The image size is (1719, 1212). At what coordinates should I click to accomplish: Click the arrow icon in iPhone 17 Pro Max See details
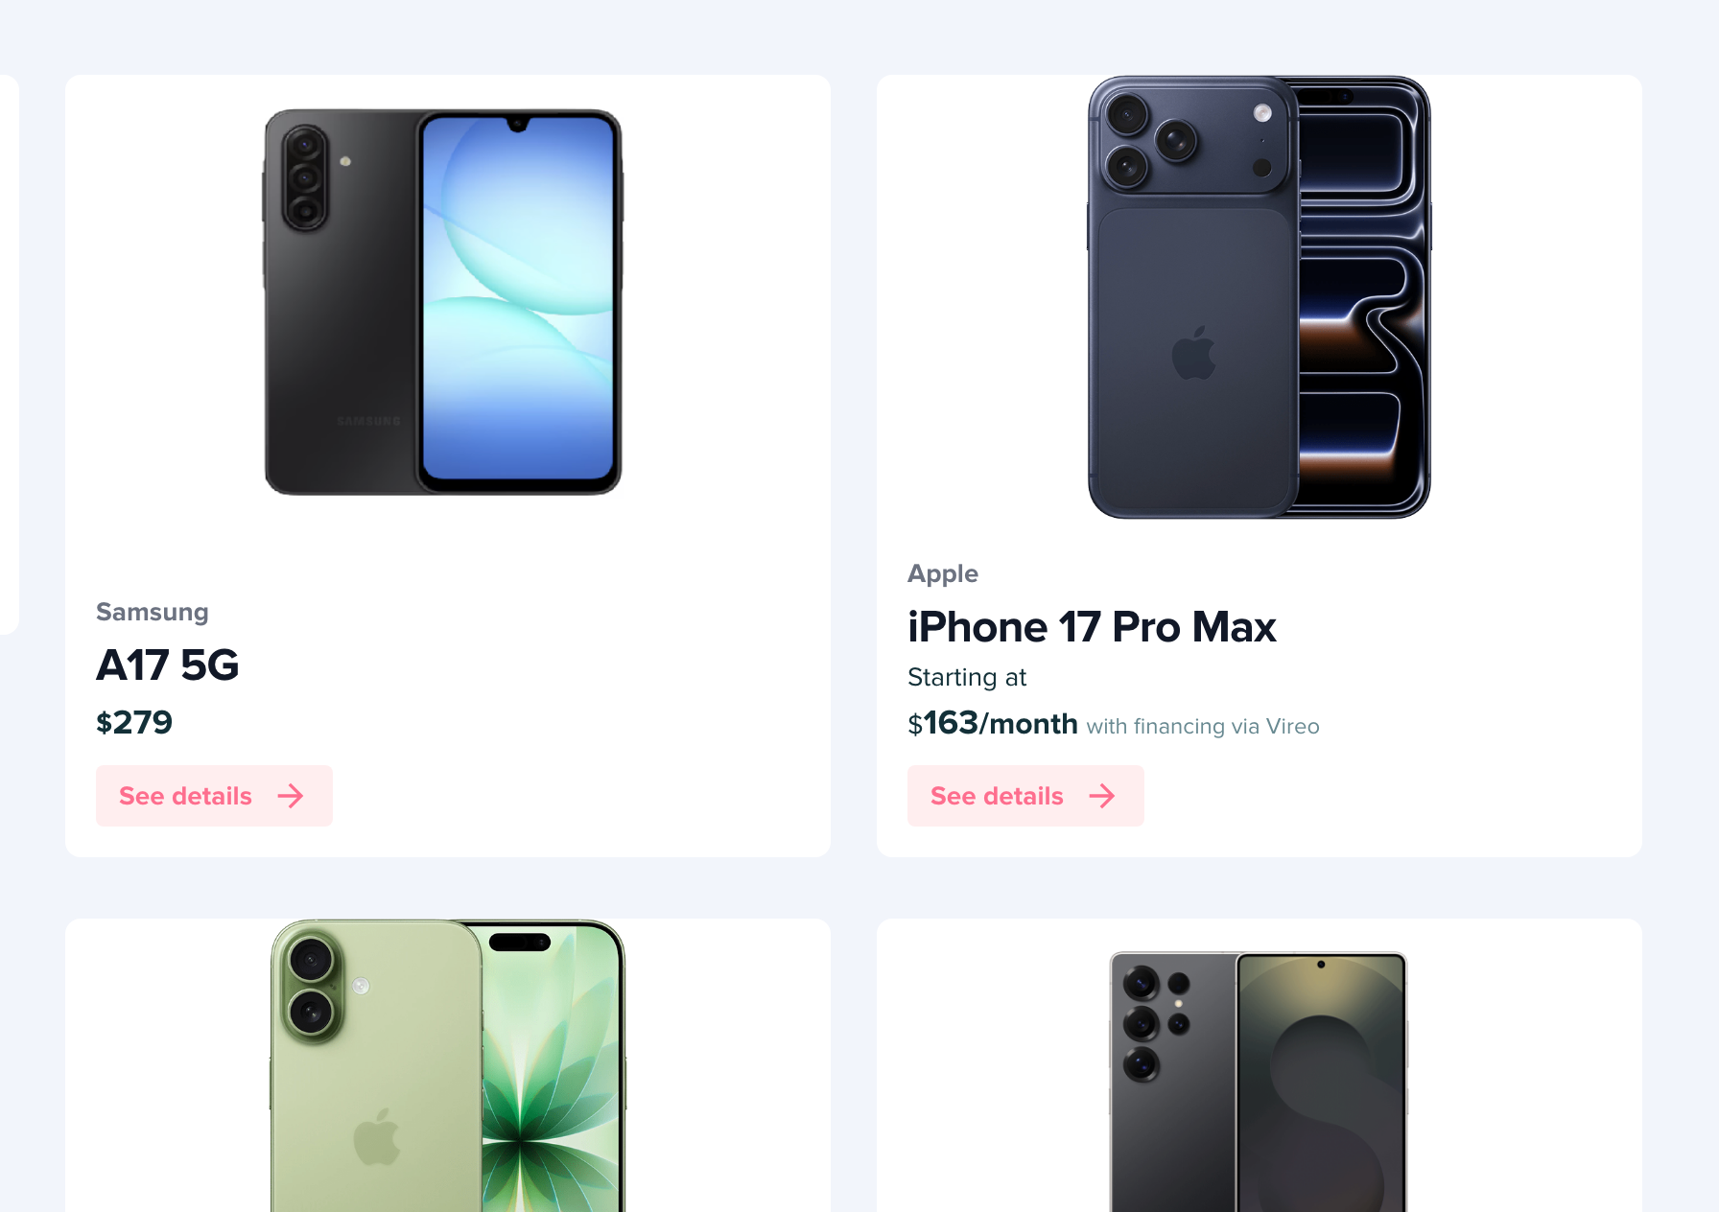1102,796
